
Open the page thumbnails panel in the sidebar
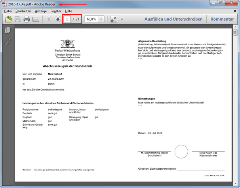pyautogui.click(x=7, y=31)
